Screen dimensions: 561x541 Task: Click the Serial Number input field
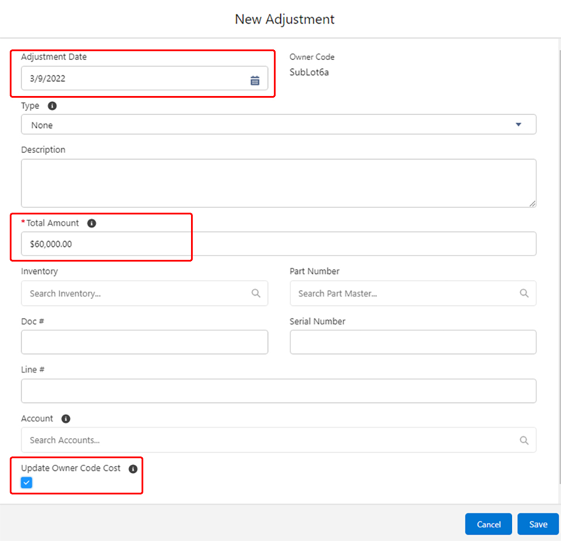point(413,342)
